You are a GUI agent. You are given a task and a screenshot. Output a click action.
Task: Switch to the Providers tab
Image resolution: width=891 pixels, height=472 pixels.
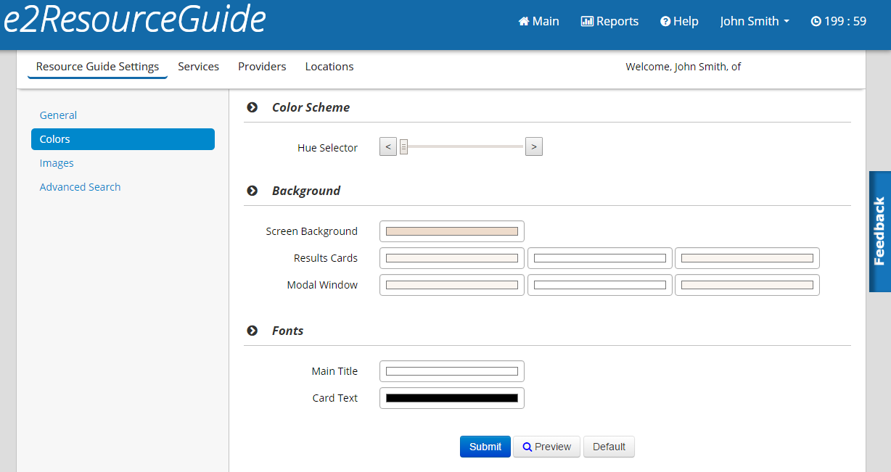pyautogui.click(x=262, y=67)
